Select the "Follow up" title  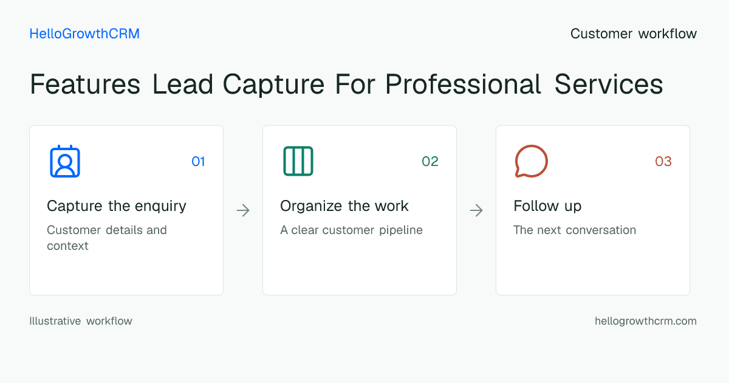coord(547,206)
